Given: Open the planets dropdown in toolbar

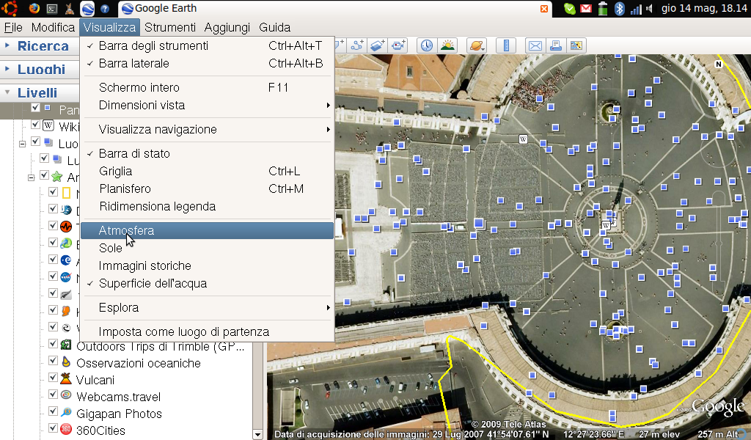Looking at the screenshot, I should tap(477, 45).
